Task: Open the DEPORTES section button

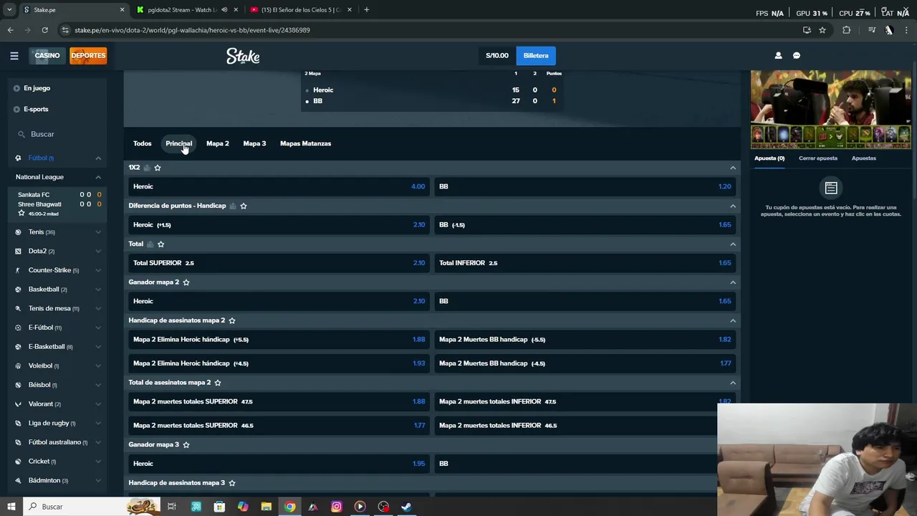Action: pyautogui.click(x=88, y=55)
